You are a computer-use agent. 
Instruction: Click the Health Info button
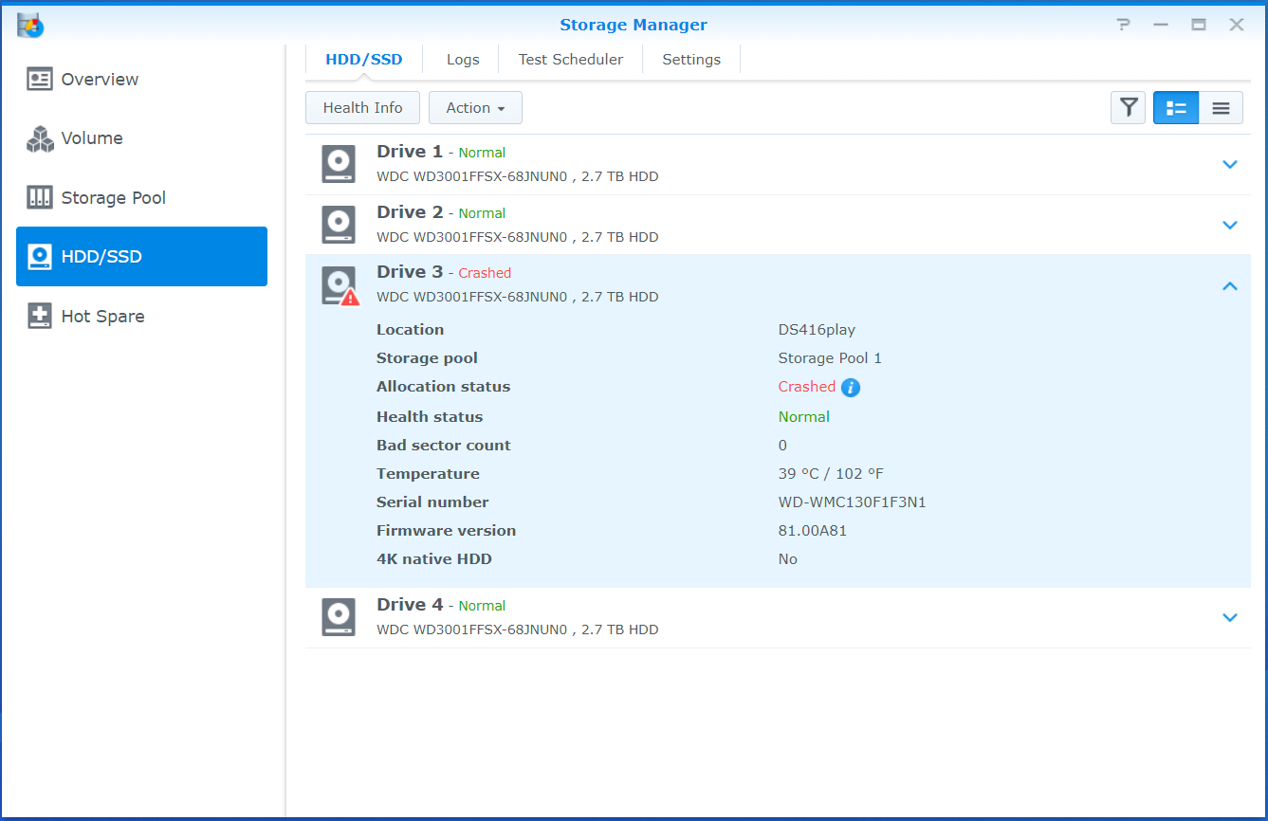pyautogui.click(x=362, y=107)
